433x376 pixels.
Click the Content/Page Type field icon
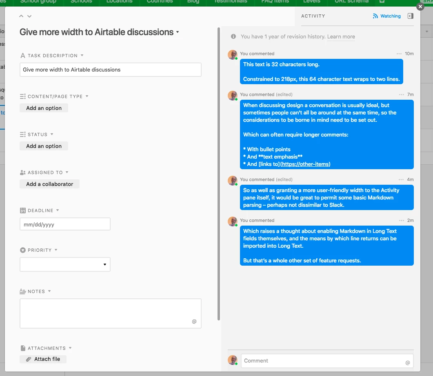tap(23, 96)
